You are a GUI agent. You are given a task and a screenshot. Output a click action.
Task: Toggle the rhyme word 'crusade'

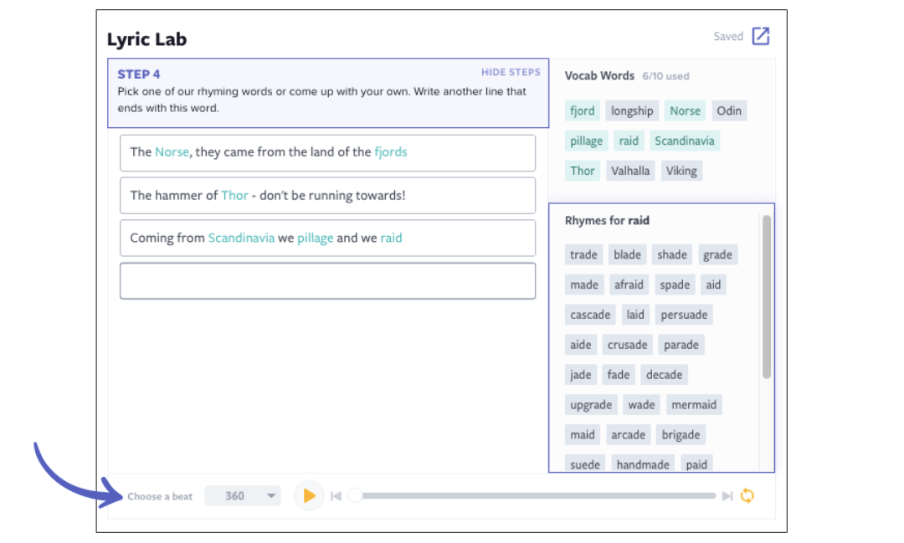pyautogui.click(x=627, y=344)
